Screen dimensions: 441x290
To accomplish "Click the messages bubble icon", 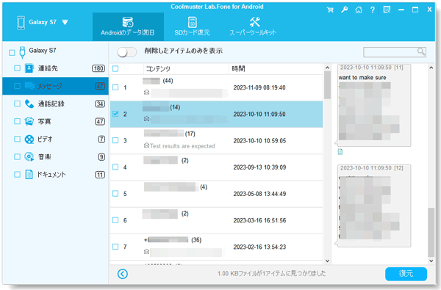I will coord(29,86).
